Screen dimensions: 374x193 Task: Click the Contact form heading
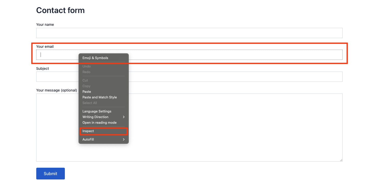coord(61,10)
